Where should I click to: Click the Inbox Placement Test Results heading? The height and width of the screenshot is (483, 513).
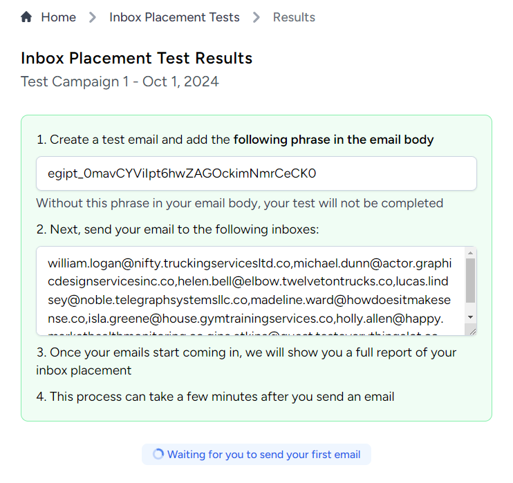tap(136, 58)
